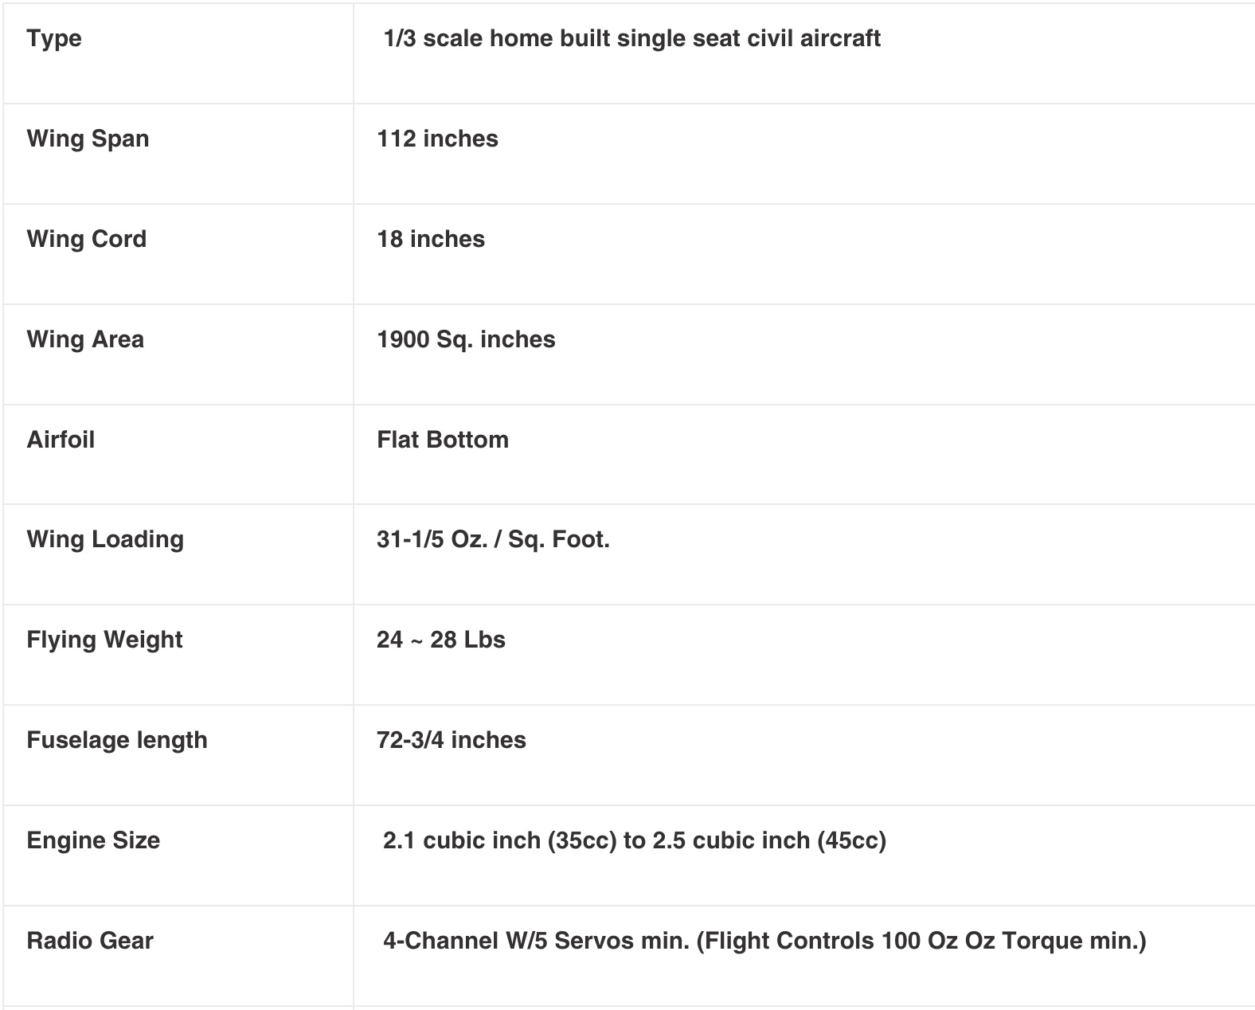The image size is (1255, 1010).
Task: Click the Wing Cord label
Action: click(87, 239)
